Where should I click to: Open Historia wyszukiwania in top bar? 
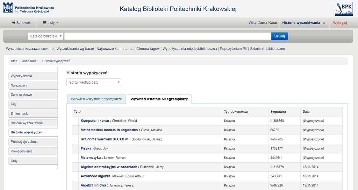301,23
